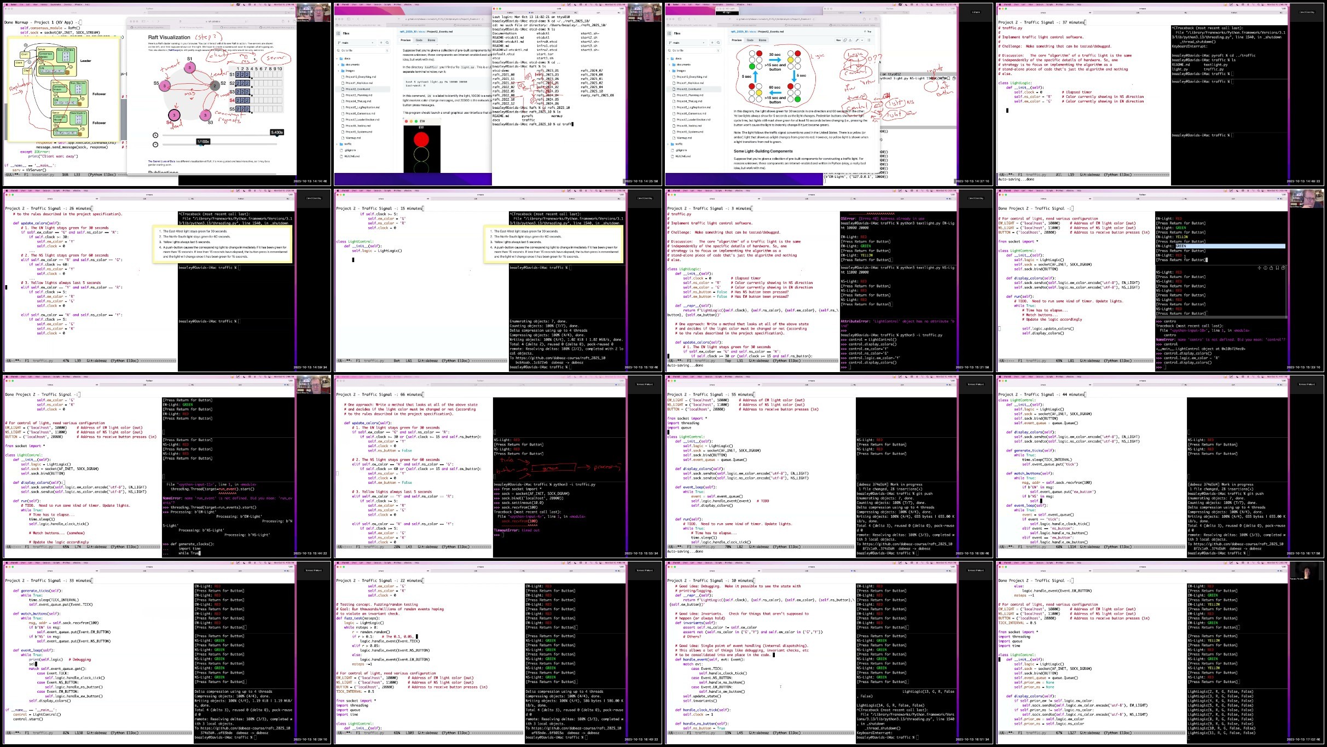The image size is (1327, 747).
Task: Click the copy icon next to the Raw button
Action: point(844,40)
